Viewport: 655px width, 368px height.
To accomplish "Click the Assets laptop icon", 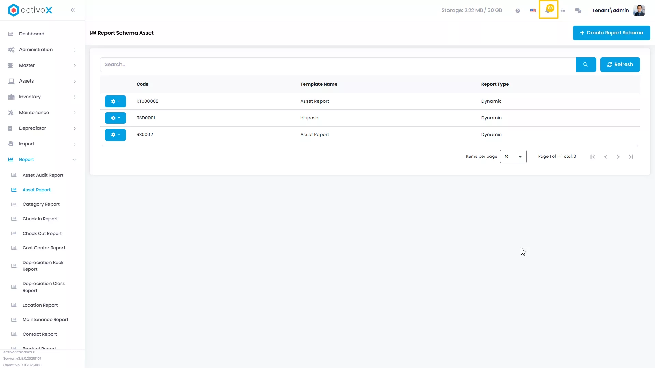I will [x=11, y=81].
